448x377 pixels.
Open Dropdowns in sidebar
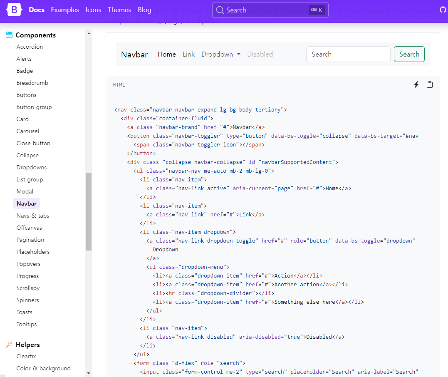(32, 167)
